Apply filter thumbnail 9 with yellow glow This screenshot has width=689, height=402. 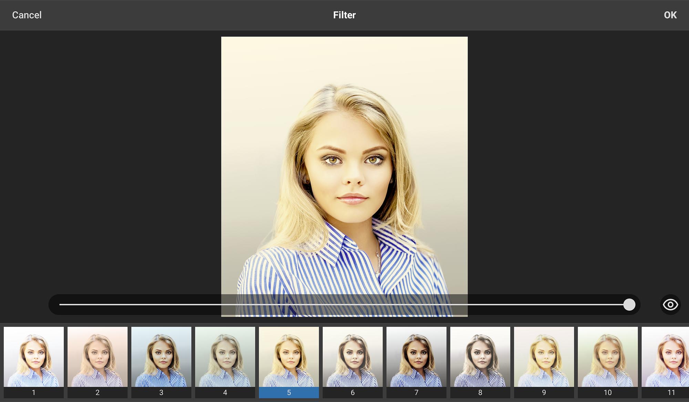coord(544,357)
